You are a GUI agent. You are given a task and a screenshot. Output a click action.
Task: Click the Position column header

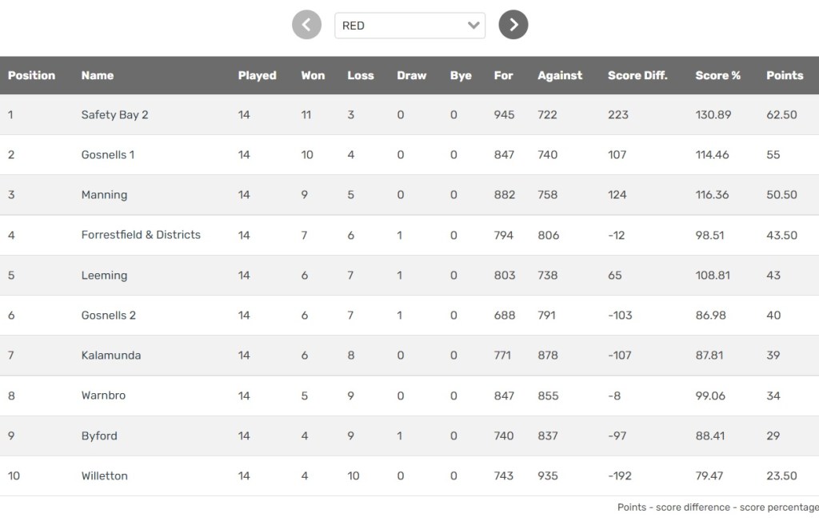click(x=31, y=76)
